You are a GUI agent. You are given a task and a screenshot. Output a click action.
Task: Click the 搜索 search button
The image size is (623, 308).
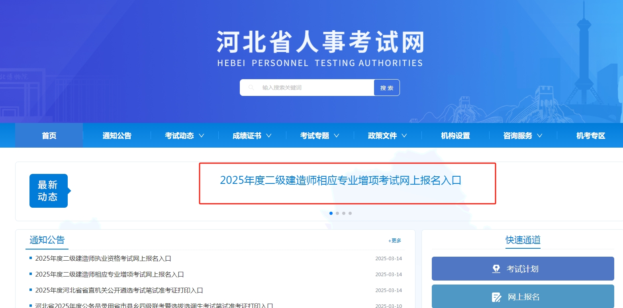(x=386, y=87)
